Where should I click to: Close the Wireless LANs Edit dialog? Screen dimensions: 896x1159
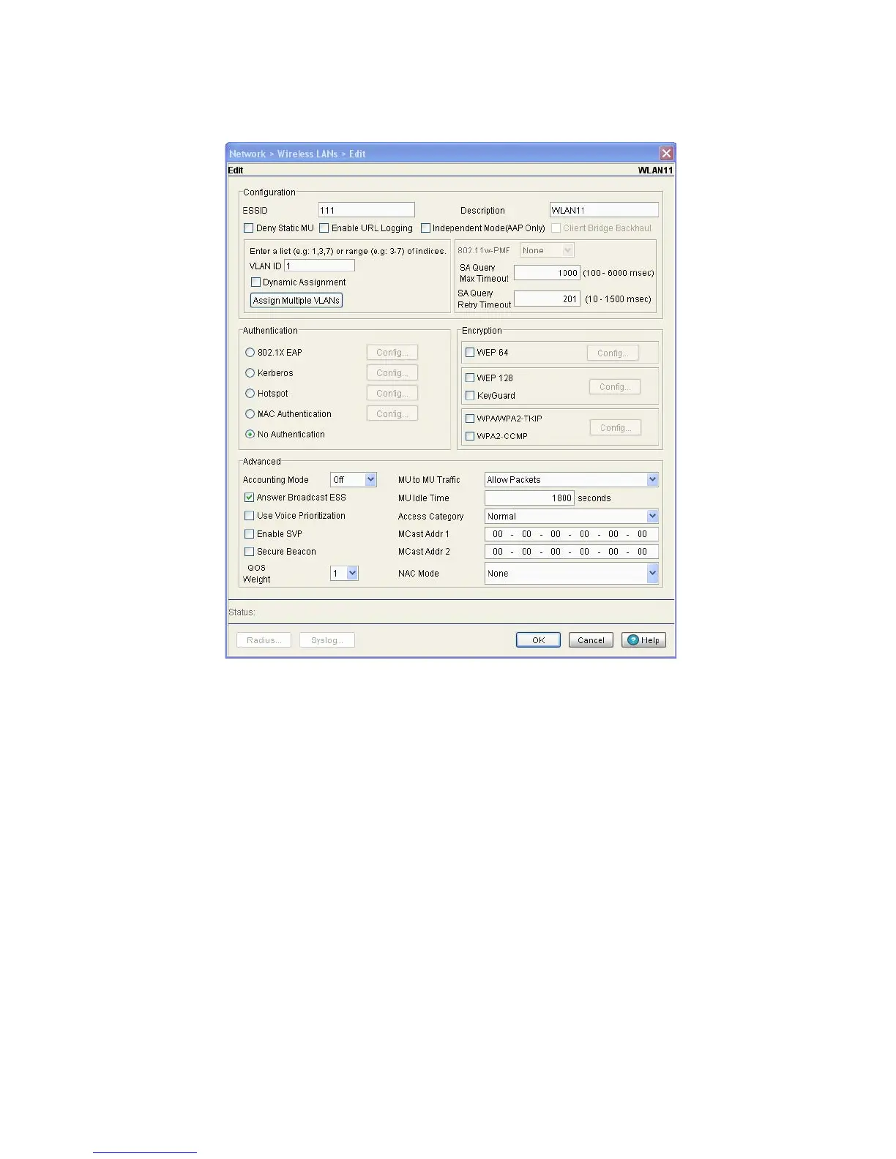pyautogui.click(x=666, y=153)
